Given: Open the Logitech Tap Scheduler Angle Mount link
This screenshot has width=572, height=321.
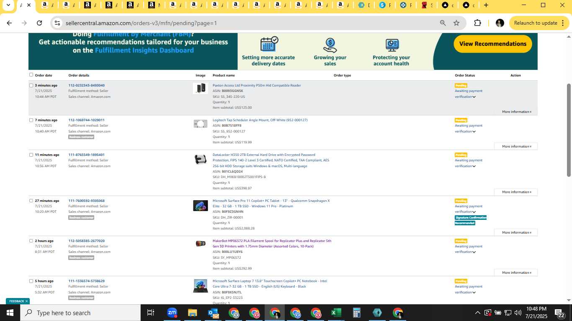Looking at the screenshot, I should [260, 120].
